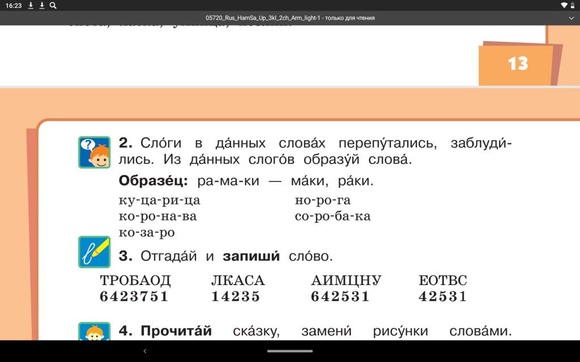This screenshot has height=362, width=580.
Task: Click the syllables ку-ца-ри-ца
Action: (x=160, y=200)
